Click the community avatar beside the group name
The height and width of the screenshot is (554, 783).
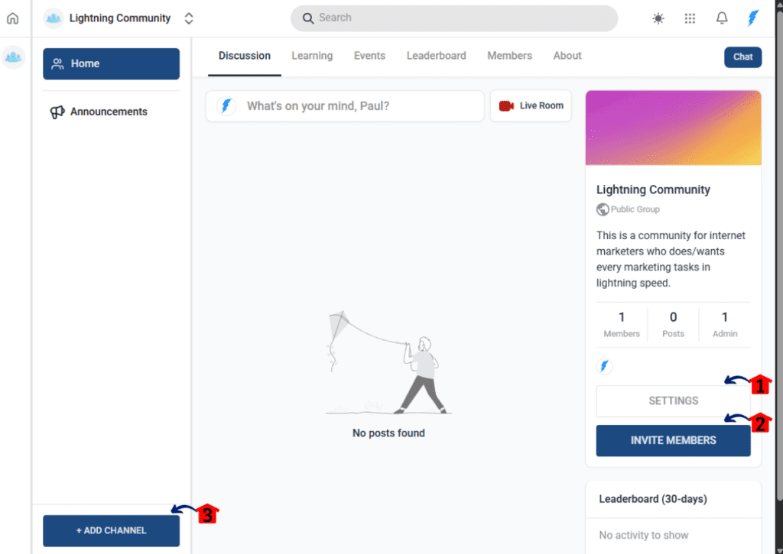click(53, 18)
